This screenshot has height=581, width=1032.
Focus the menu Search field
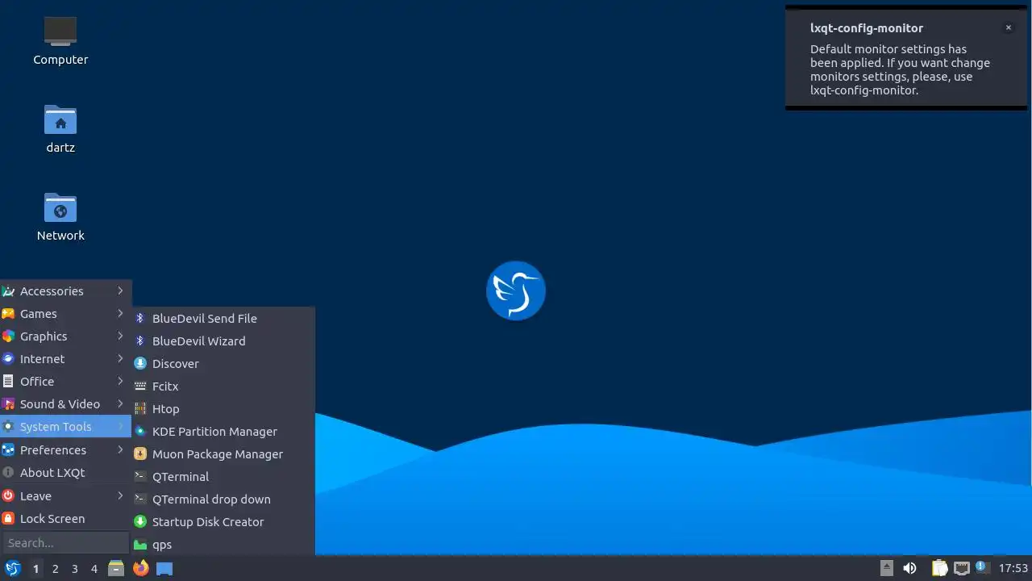click(x=65, y=542)
